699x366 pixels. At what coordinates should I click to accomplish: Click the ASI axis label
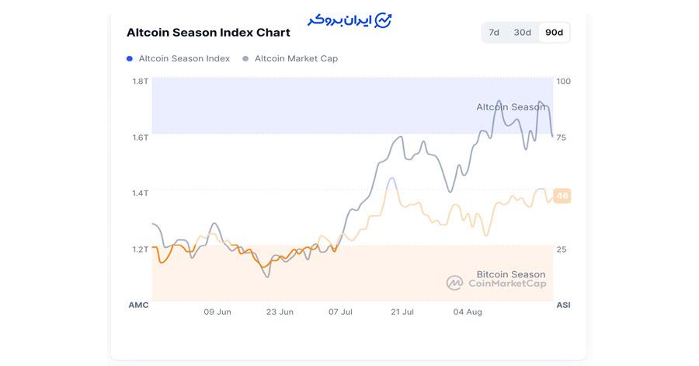(x=563, y=305)
